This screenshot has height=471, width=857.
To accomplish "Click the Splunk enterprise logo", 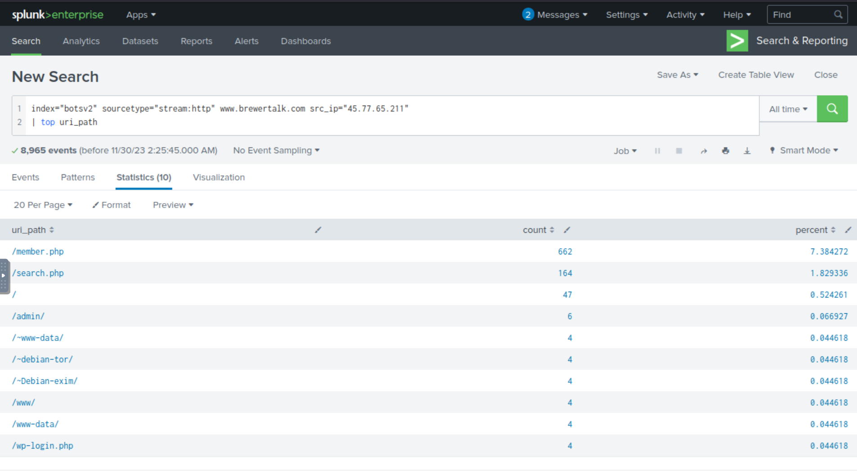I will tap(58, 15).
